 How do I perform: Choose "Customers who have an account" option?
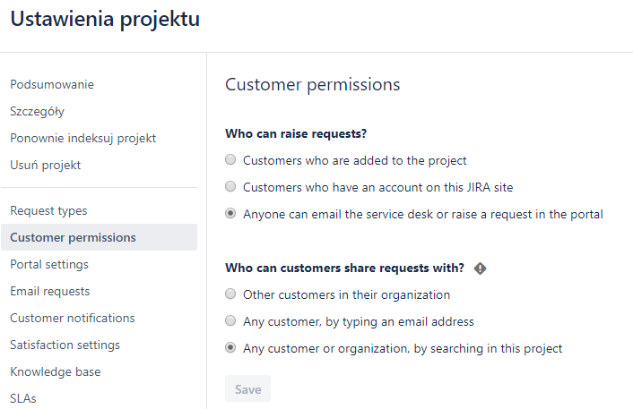231,187
